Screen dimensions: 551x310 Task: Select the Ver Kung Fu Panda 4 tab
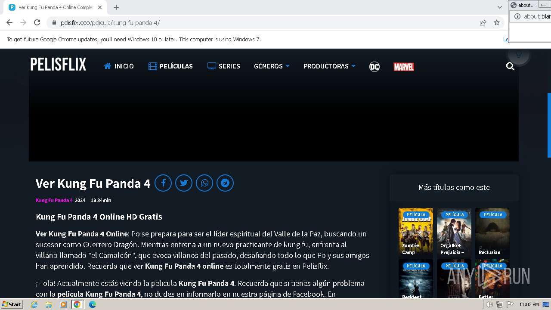pos(55,7)
